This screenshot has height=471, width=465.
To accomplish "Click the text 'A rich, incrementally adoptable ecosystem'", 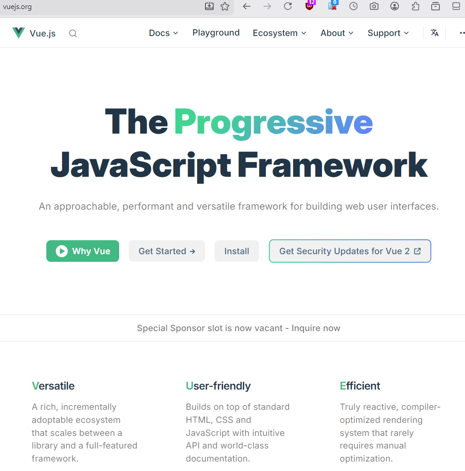I will point(76,413).
